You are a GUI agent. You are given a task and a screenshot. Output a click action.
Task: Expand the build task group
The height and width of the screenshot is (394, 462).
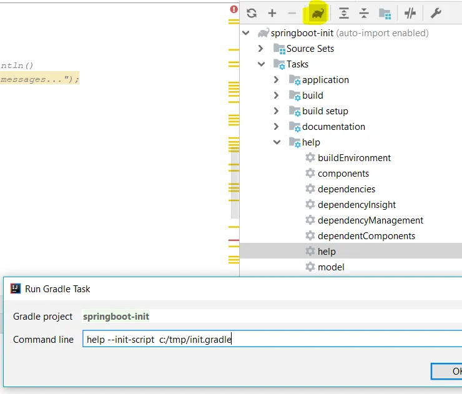(x=276, y=95)
